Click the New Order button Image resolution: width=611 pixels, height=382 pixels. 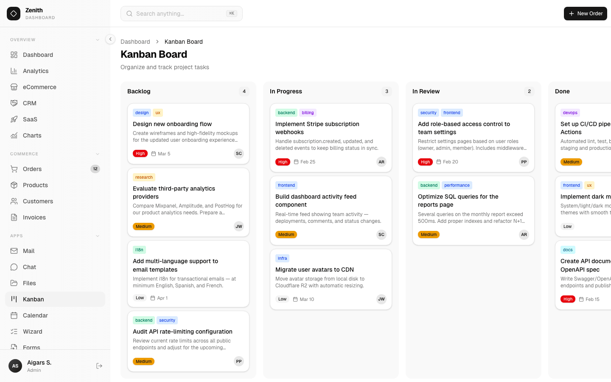(x=585, y=14)
